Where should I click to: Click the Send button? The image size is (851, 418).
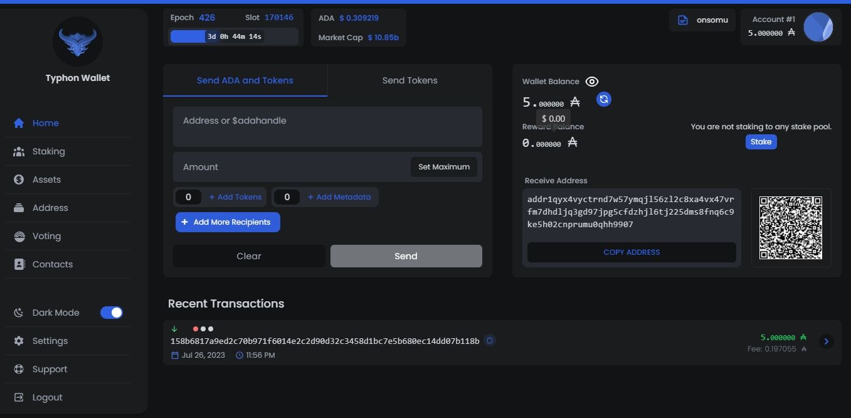click(406, 256)
